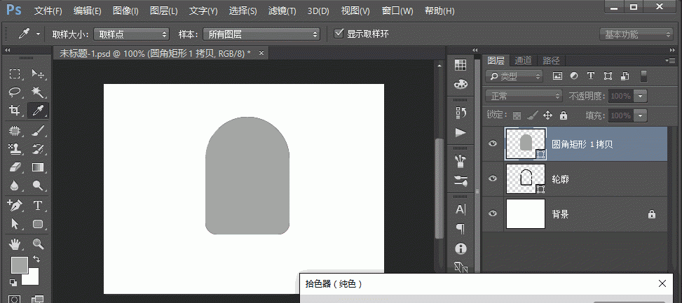Screen dimensions: 682x303
Task: Select the Pen tool
Action: pyautogui.click(x=15, y=206)
